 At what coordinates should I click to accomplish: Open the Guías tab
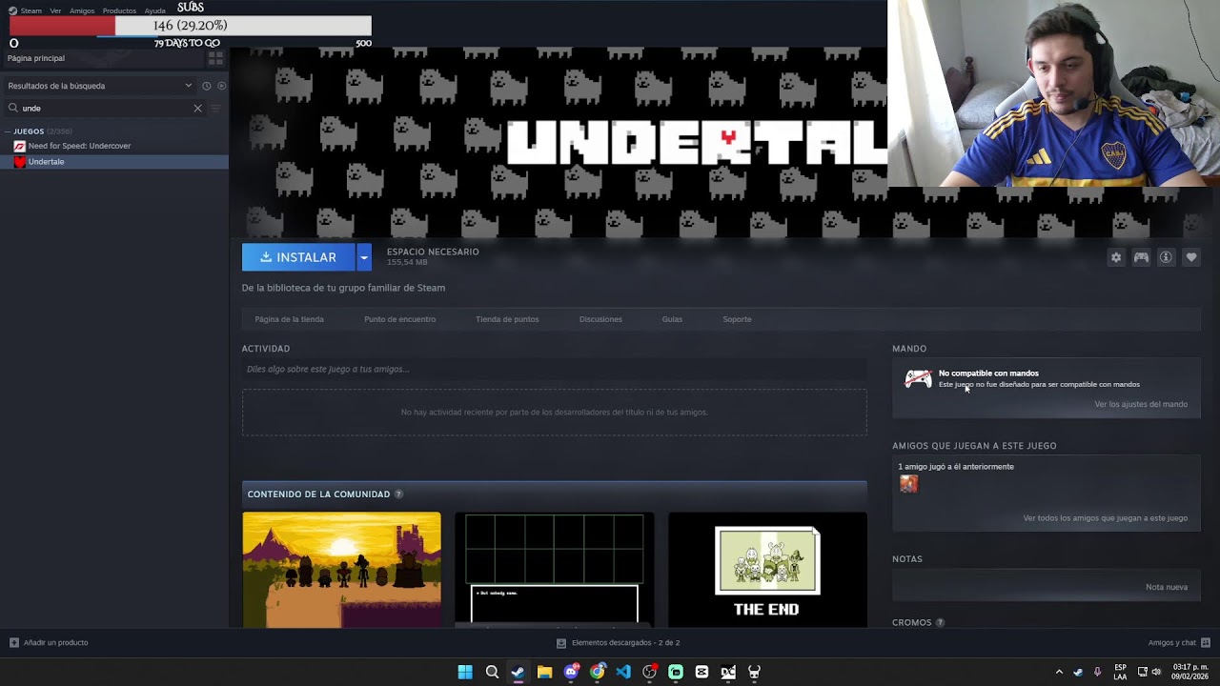[x=672, y=319]
